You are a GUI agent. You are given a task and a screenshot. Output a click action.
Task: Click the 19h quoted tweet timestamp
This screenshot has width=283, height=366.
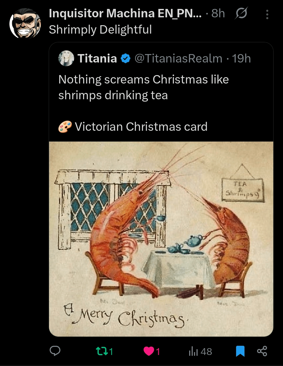pos(241,58)
